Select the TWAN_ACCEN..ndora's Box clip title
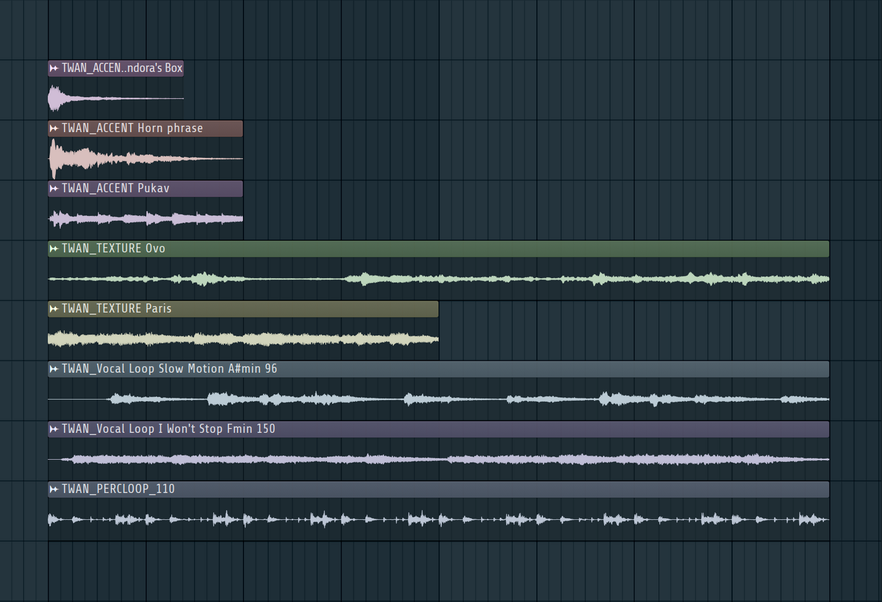882x602 pixels. (122, 68)
